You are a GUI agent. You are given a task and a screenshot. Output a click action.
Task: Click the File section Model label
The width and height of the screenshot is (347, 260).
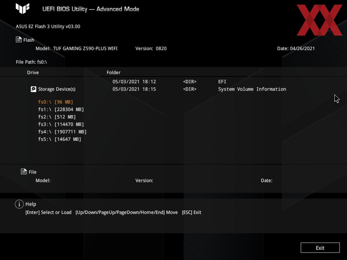43,180
